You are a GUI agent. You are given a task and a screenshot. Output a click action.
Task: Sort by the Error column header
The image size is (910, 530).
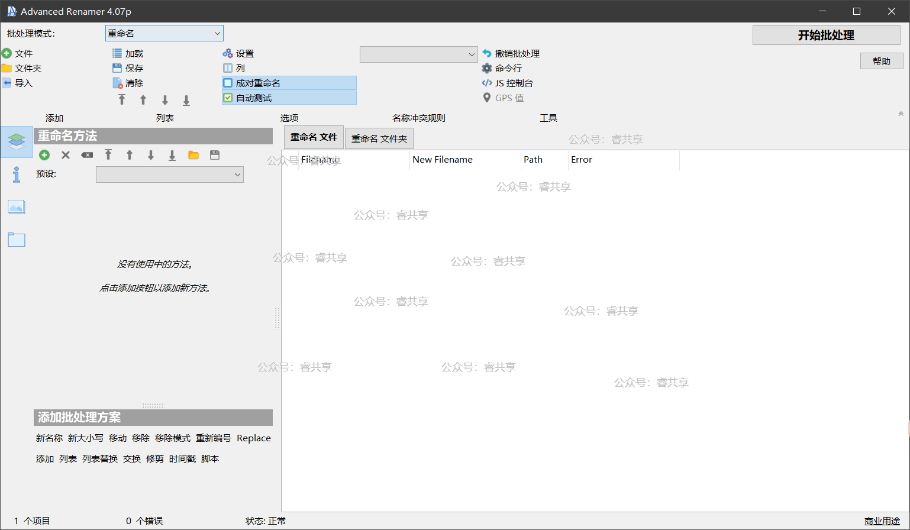(624, 160)
